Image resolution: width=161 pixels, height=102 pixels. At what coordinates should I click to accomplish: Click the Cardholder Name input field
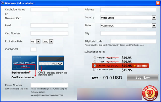pos(49,10)
